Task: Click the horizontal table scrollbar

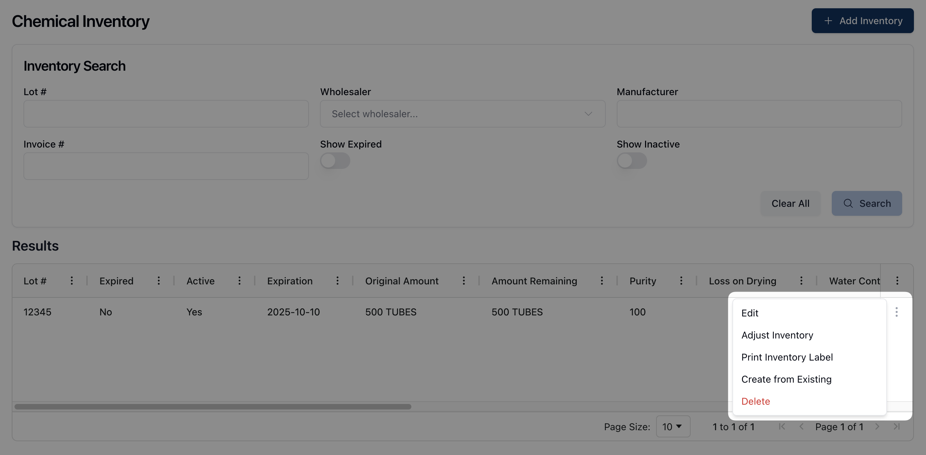Action: coord(213,407)
